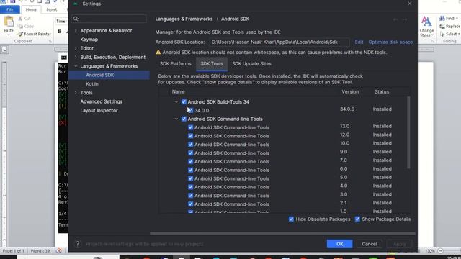Toggle Hide Obsolete Packages checkbox

coord(291,219)
